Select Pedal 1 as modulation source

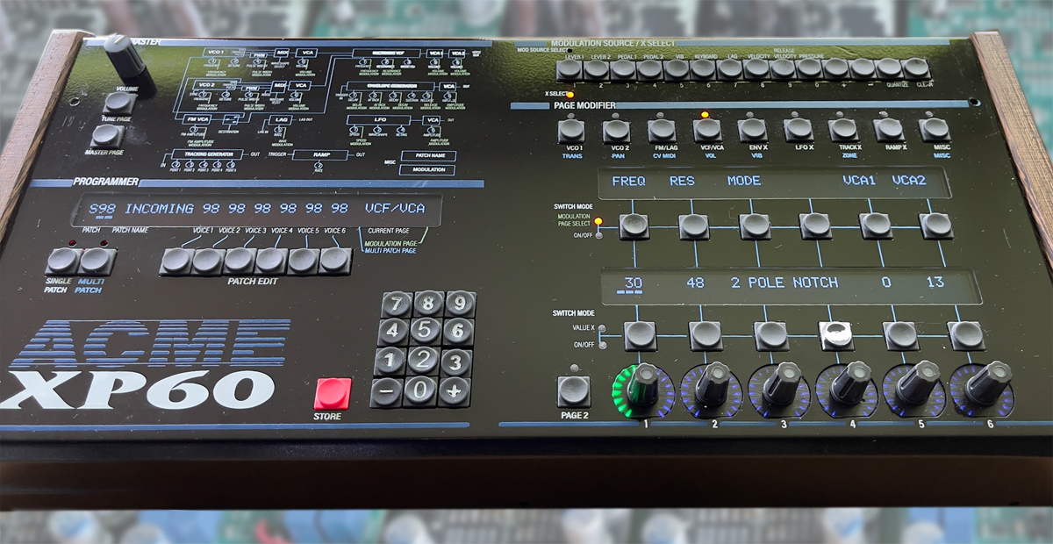click(x=623, y=68)
